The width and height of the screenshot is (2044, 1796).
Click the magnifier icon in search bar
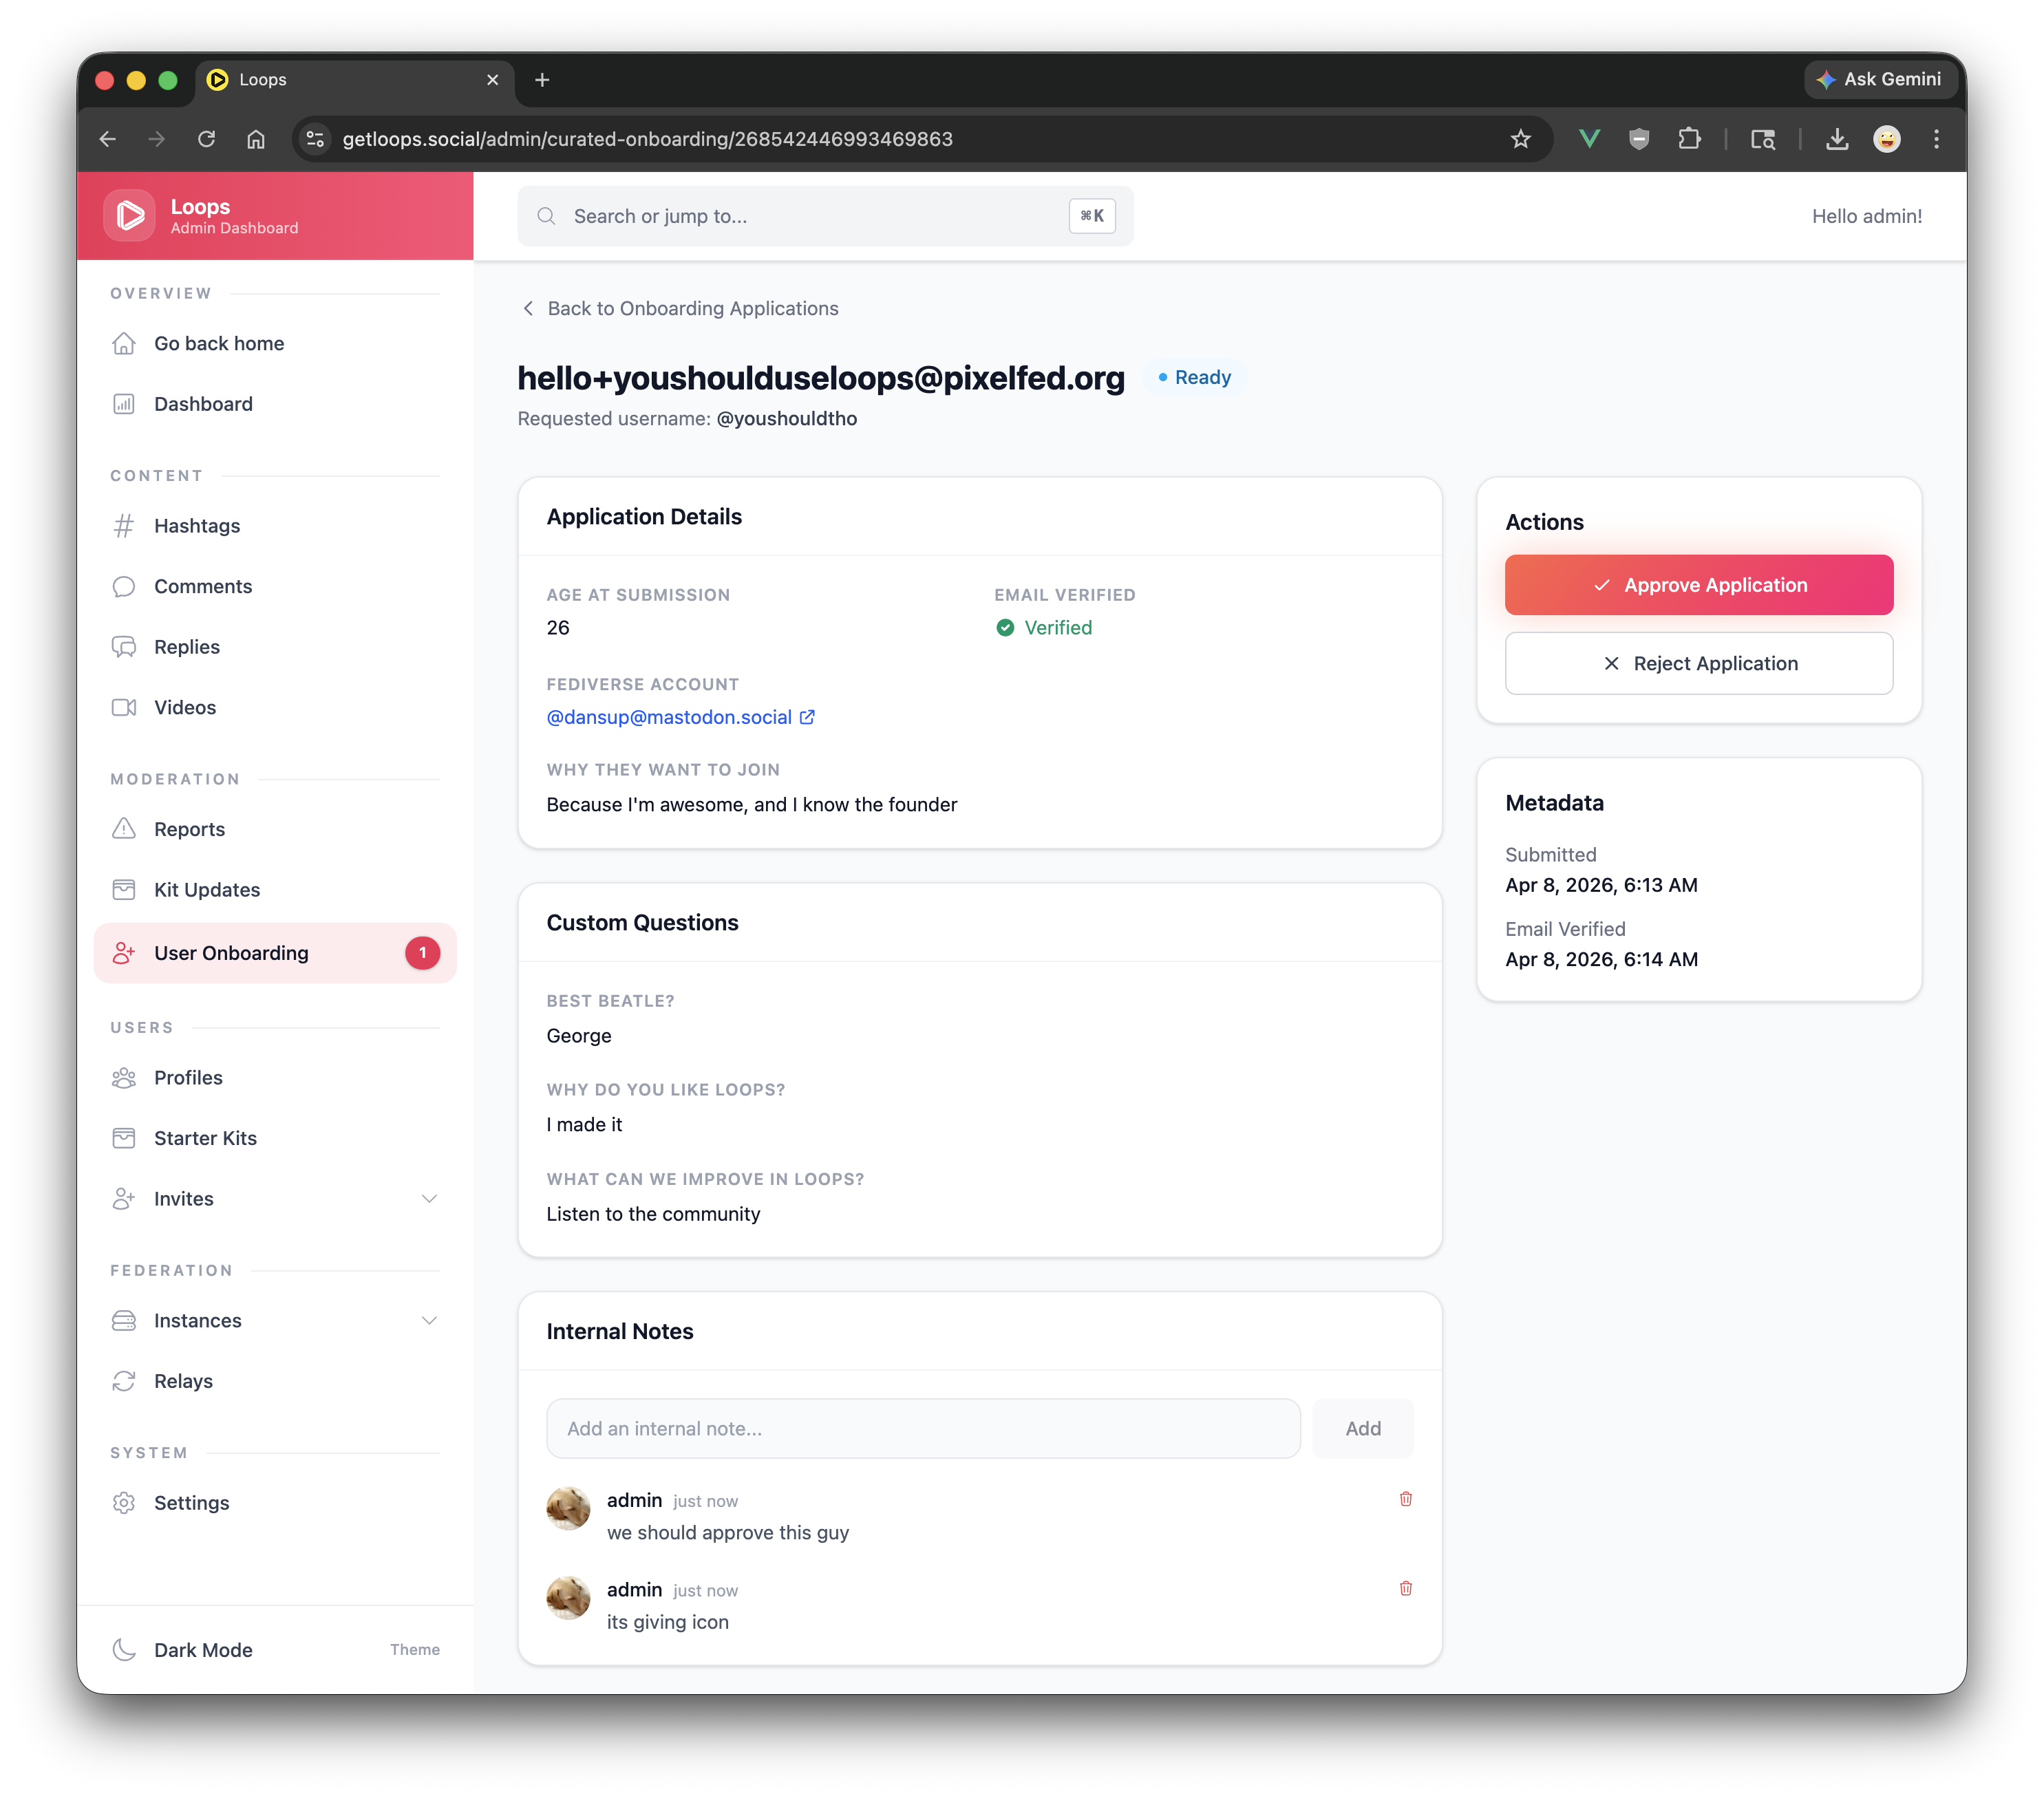(x=546, y=216)
